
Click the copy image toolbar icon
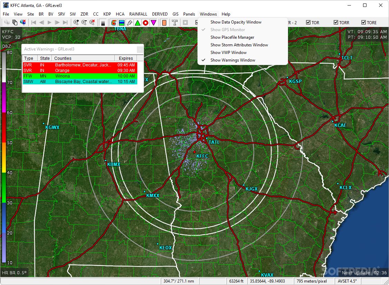15,22
